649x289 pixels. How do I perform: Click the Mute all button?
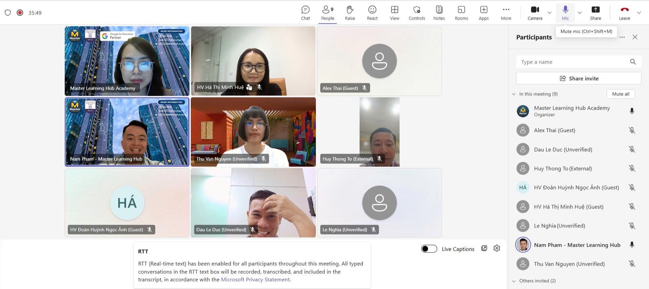point(621,94)
